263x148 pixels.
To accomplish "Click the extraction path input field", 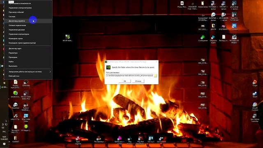I will 130,76.
